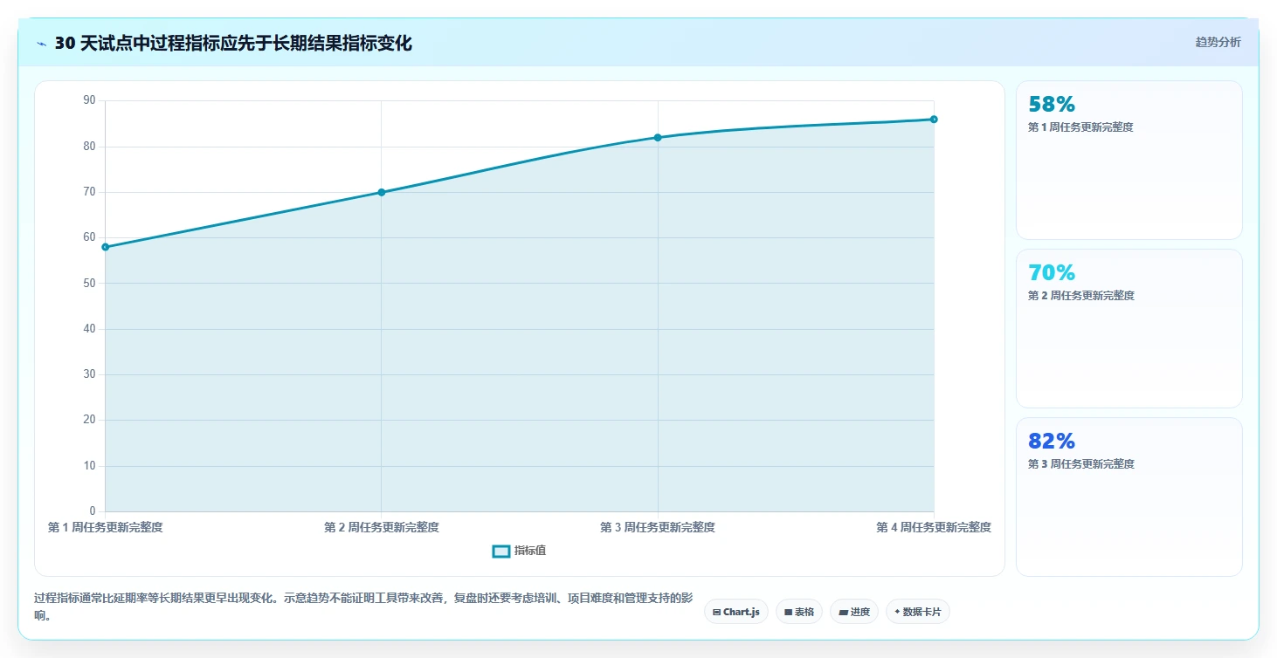Viewport: 1277px width, 658px height.
Task: Click card label 第 2 周任务更新完整度
Action: coord(1080,296)
